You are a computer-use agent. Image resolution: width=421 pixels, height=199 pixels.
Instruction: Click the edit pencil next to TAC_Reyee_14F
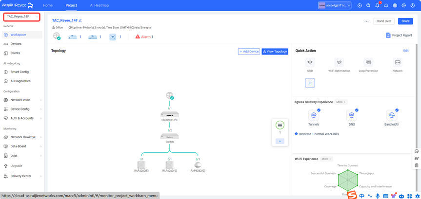tap(80, 20)
